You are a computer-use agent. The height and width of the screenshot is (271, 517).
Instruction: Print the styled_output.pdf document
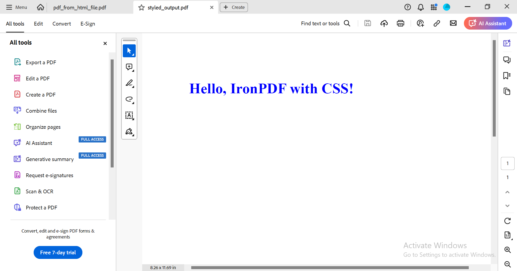tap(400, 23)
